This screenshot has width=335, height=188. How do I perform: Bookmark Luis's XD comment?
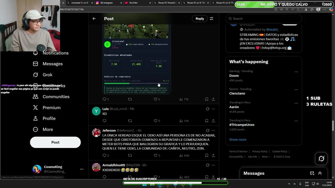[207, 121]
